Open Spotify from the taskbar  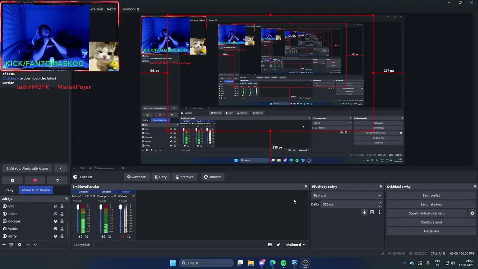[x=283, y=263]
